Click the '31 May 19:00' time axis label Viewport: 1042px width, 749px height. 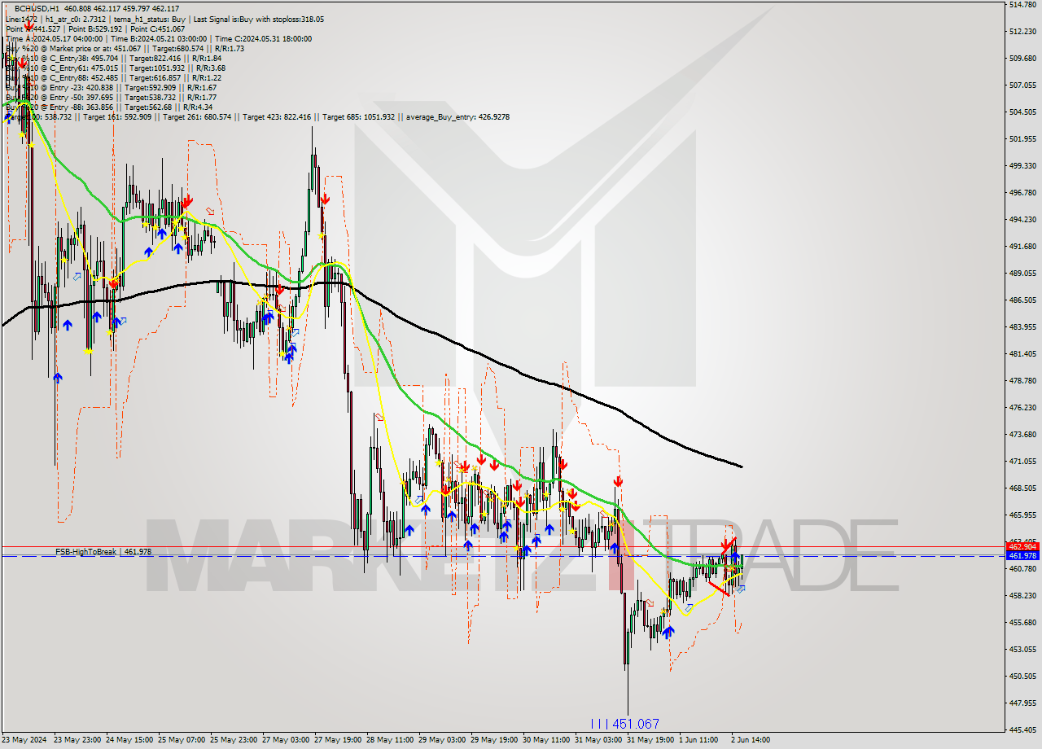point(650,740)
